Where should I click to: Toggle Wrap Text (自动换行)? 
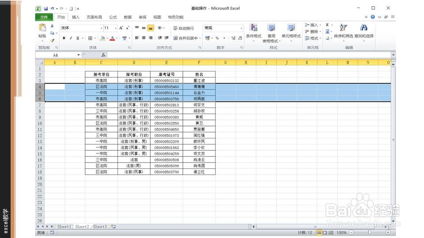click(x=183, y=28)
